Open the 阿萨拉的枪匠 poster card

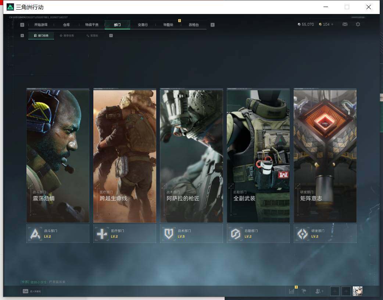coord(191,156)
